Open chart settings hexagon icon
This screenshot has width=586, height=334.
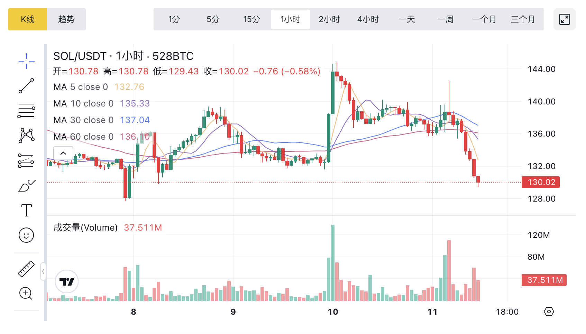(549, 312)
